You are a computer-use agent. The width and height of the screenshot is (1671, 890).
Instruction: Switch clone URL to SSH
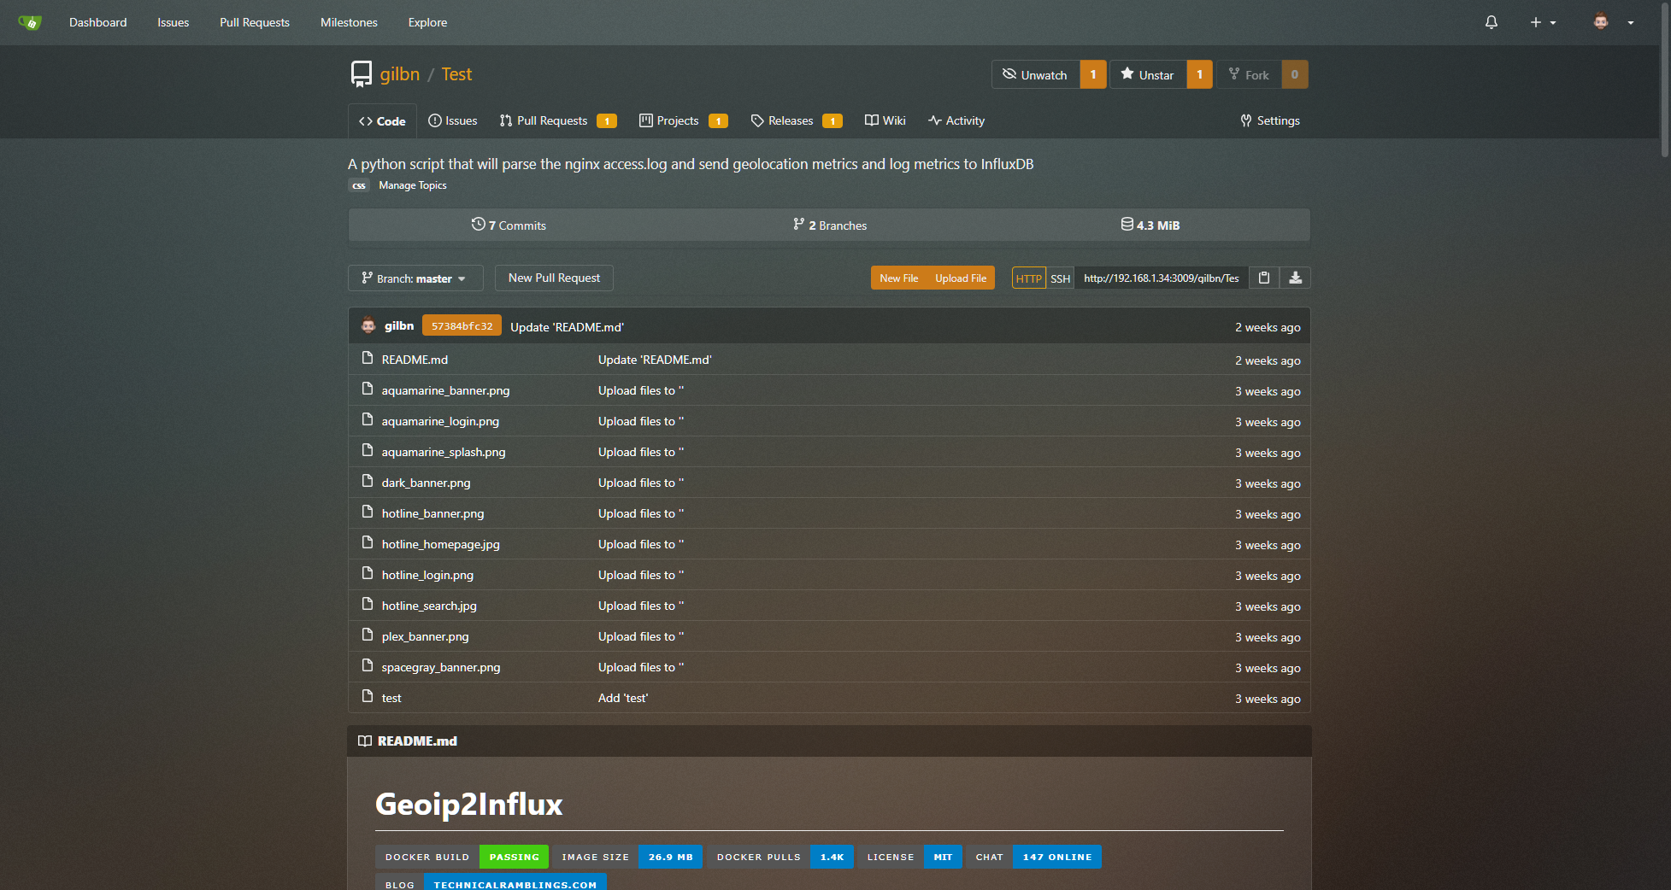point(1060,278)
